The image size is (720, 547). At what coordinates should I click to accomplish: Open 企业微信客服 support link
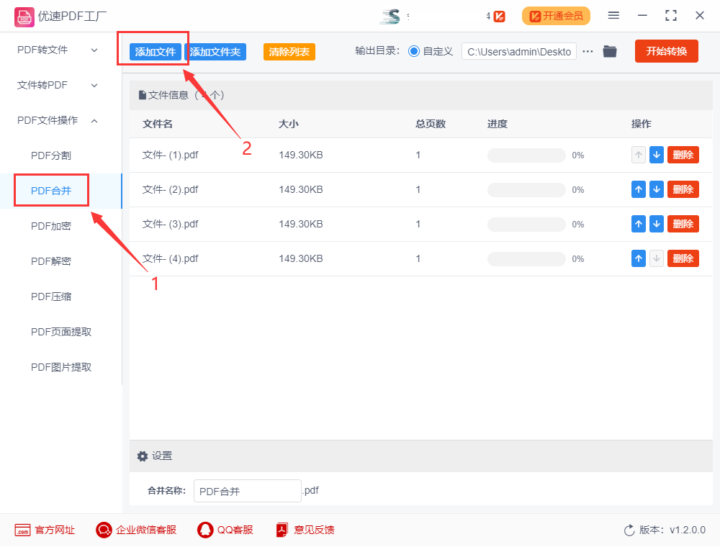(x=136, y=530)
